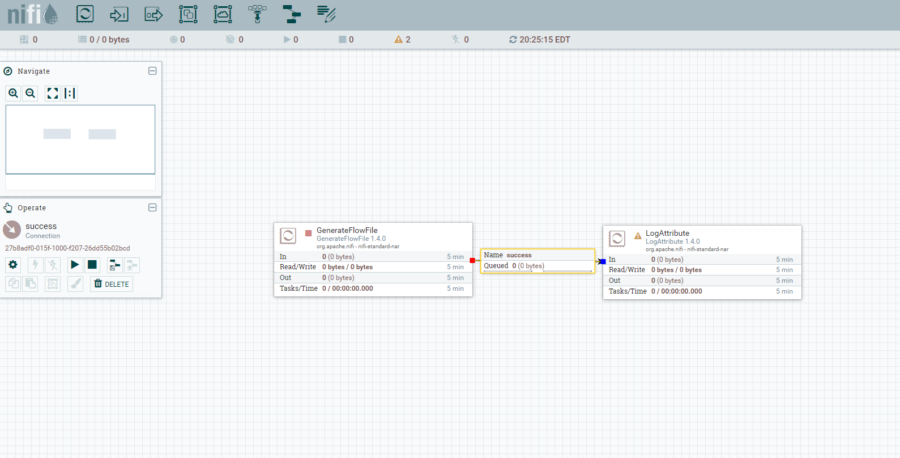Click the Navigate panel title
900x458 pixels.
pyautogui.click(x=33, y=71)
